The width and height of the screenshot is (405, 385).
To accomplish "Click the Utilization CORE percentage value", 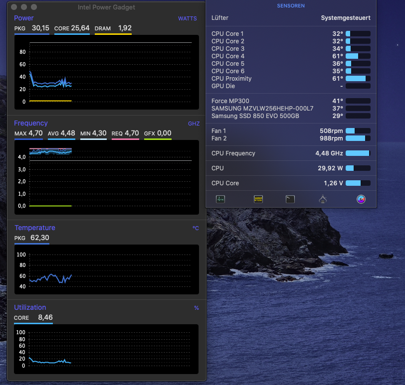I will tap(45, 317).
